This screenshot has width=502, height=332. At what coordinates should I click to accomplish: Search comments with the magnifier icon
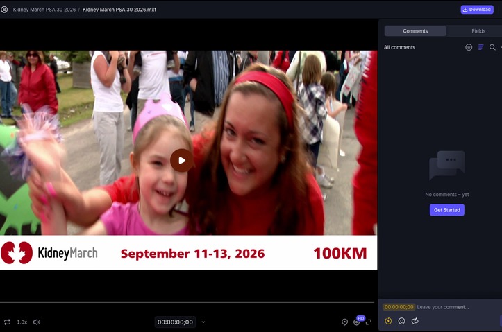pyautogui.click(x=492, y=47)
